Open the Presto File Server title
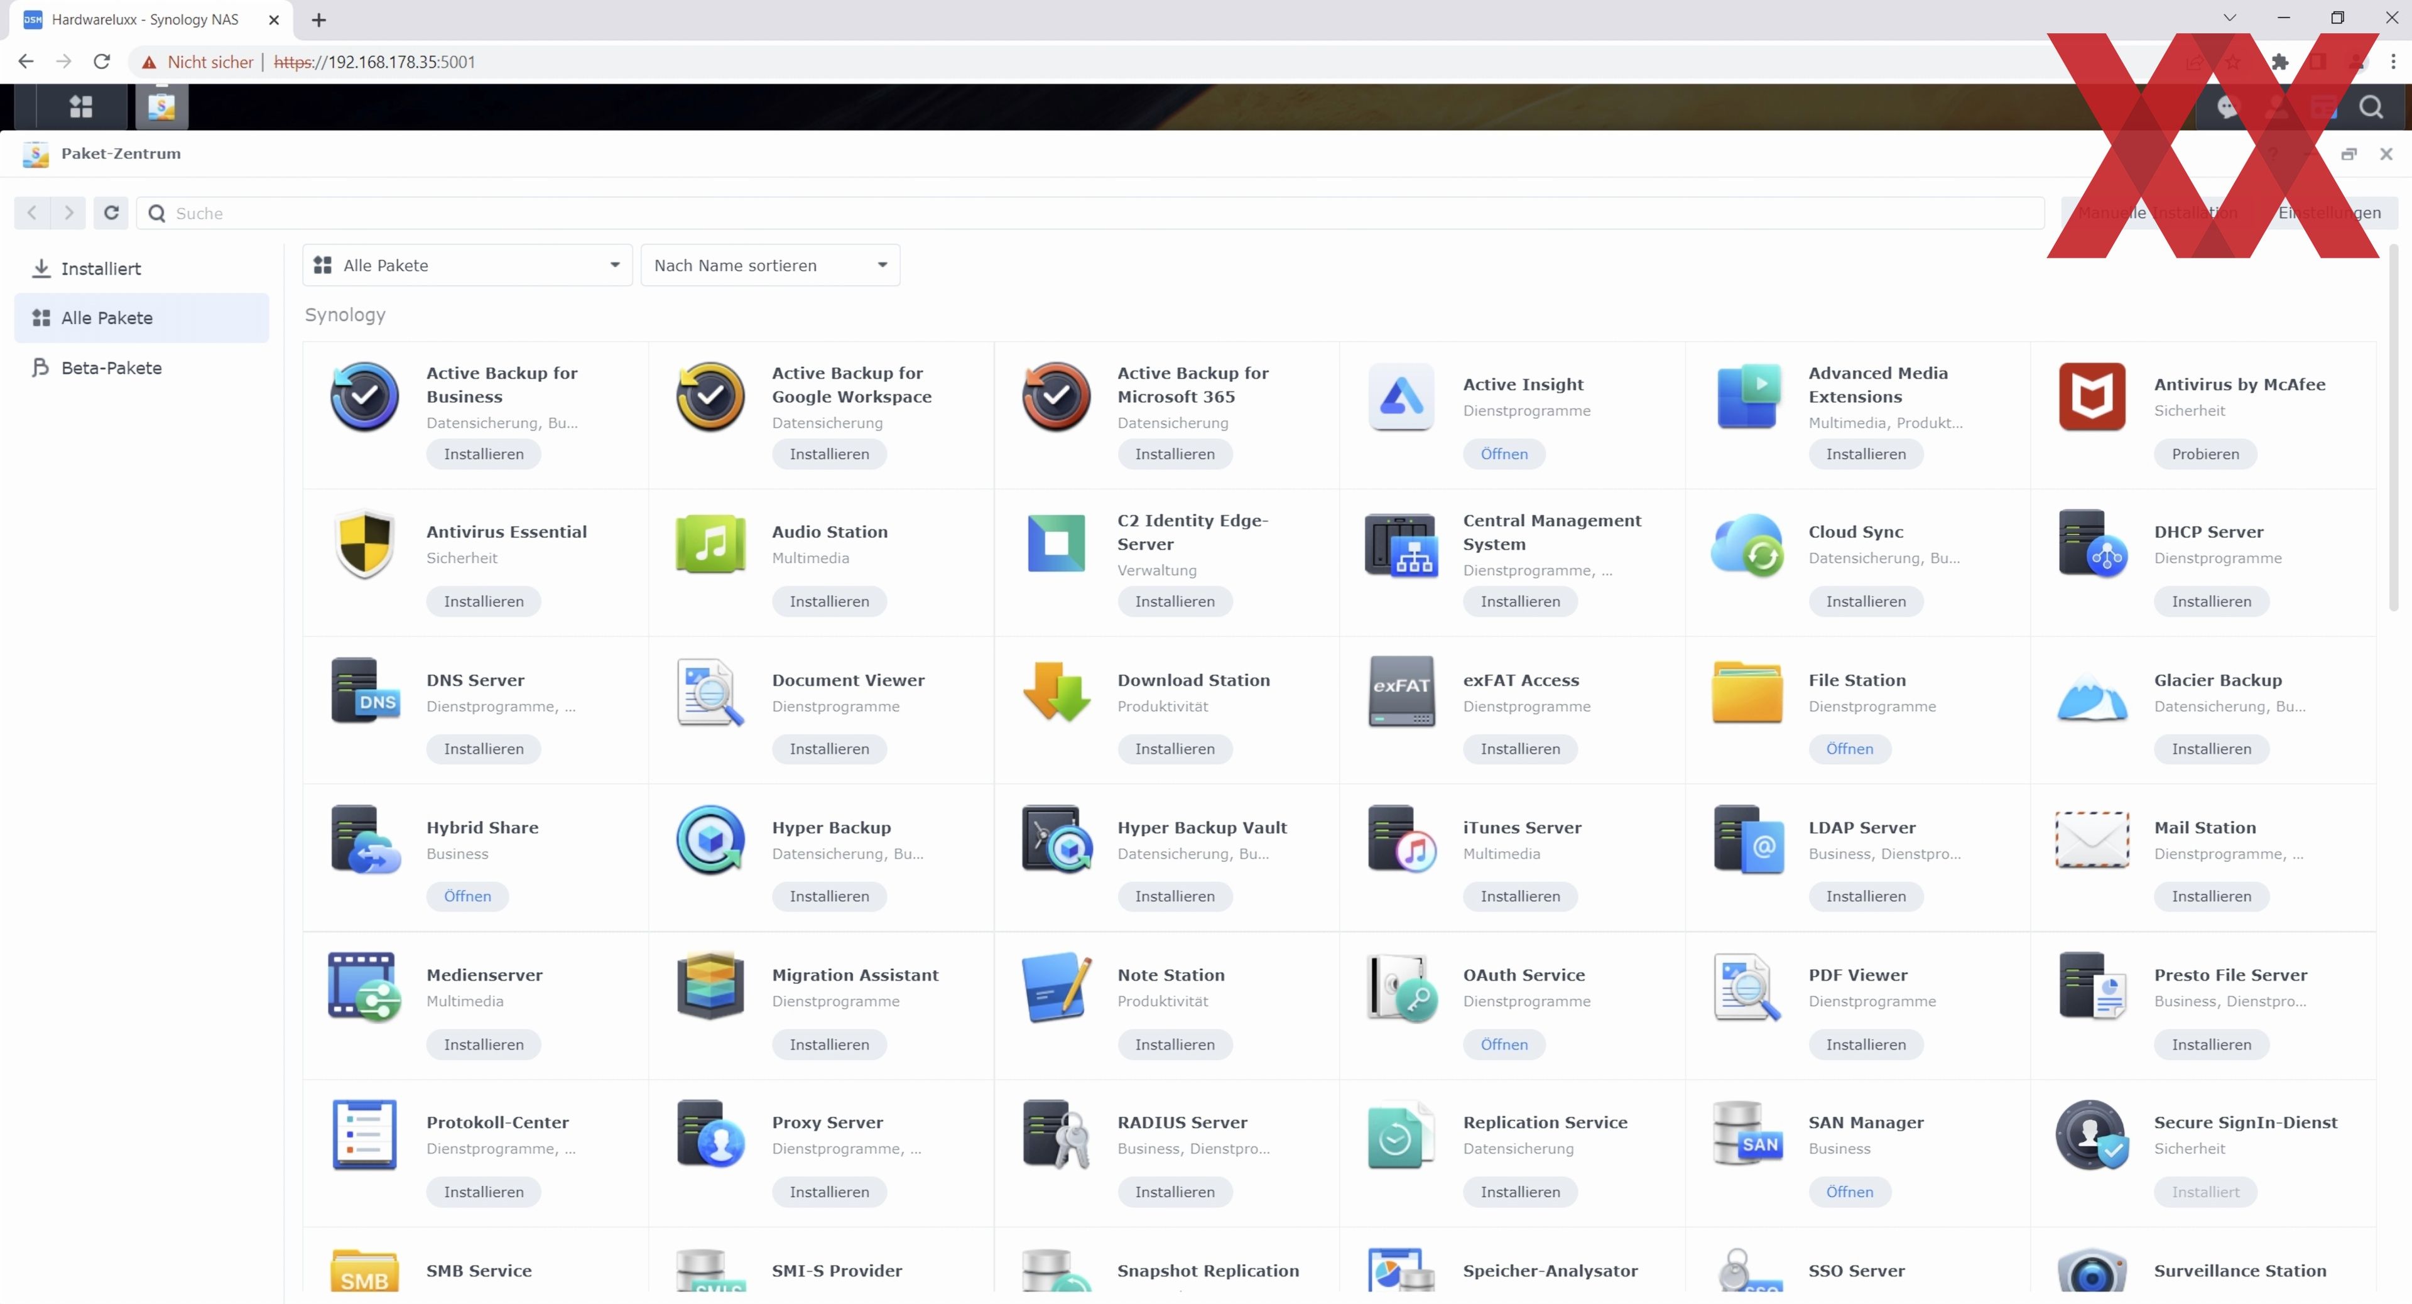Viewport: 2412px width, 1304px height. click(2230, 974)
